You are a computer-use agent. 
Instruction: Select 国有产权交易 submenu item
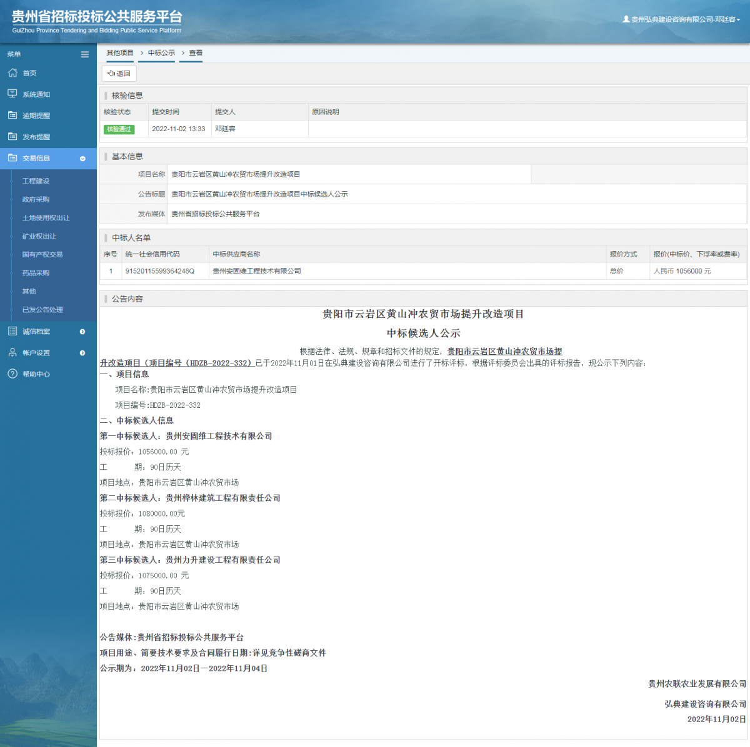pos(42,254)
